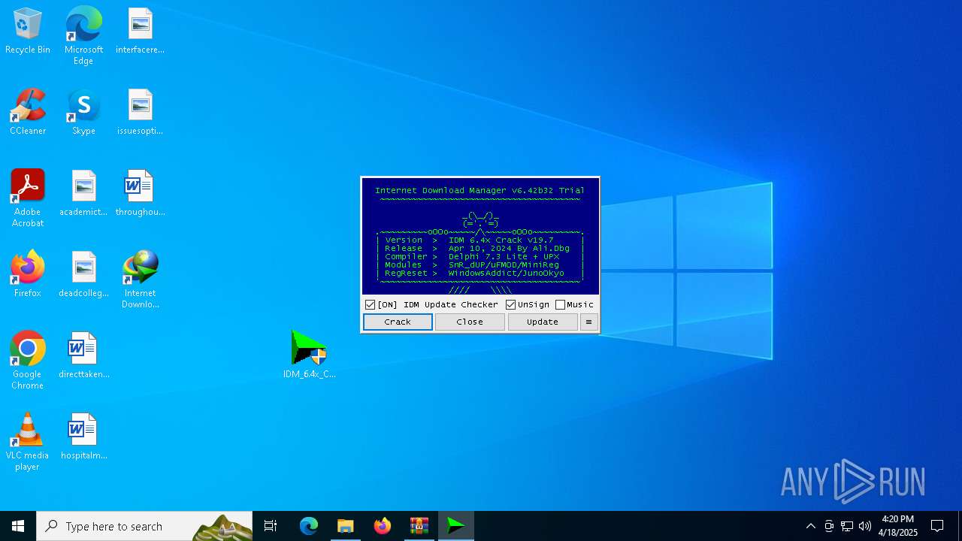Click the Update button
This screenshot has width=962, height=541.
point(543,322)
